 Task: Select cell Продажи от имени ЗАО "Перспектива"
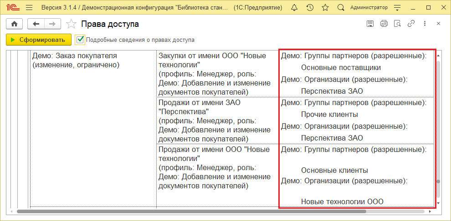[x=218, y=120]
